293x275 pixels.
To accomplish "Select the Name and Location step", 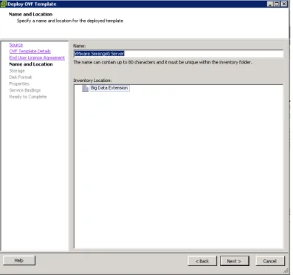I will point(31,64).
